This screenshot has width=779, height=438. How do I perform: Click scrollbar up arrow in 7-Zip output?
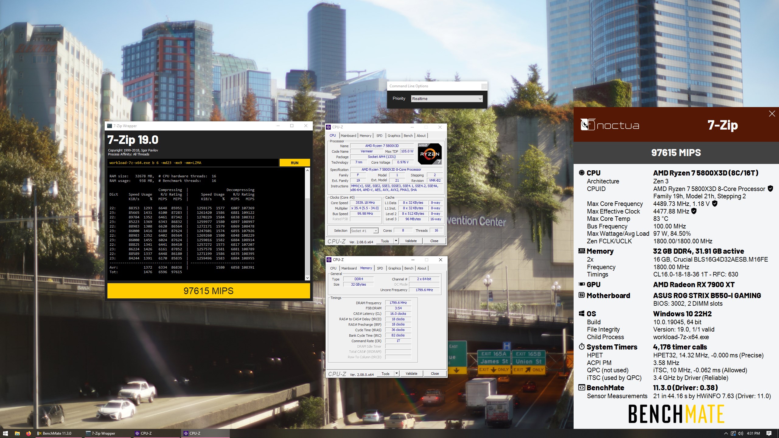[307, 170]
